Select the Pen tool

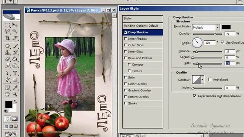(x=7, y=80)
